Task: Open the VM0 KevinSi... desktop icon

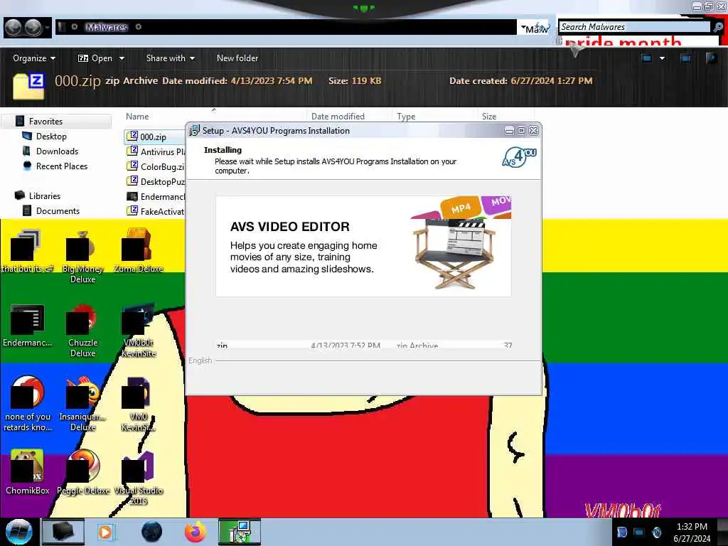Action: point(139,405)
